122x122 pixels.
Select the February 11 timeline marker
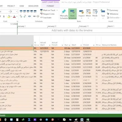[x=84, y=26]
